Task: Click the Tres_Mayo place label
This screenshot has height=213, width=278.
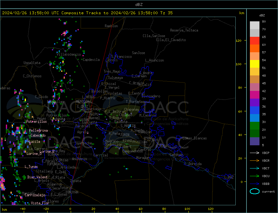Action: click(x=112, y=71)
